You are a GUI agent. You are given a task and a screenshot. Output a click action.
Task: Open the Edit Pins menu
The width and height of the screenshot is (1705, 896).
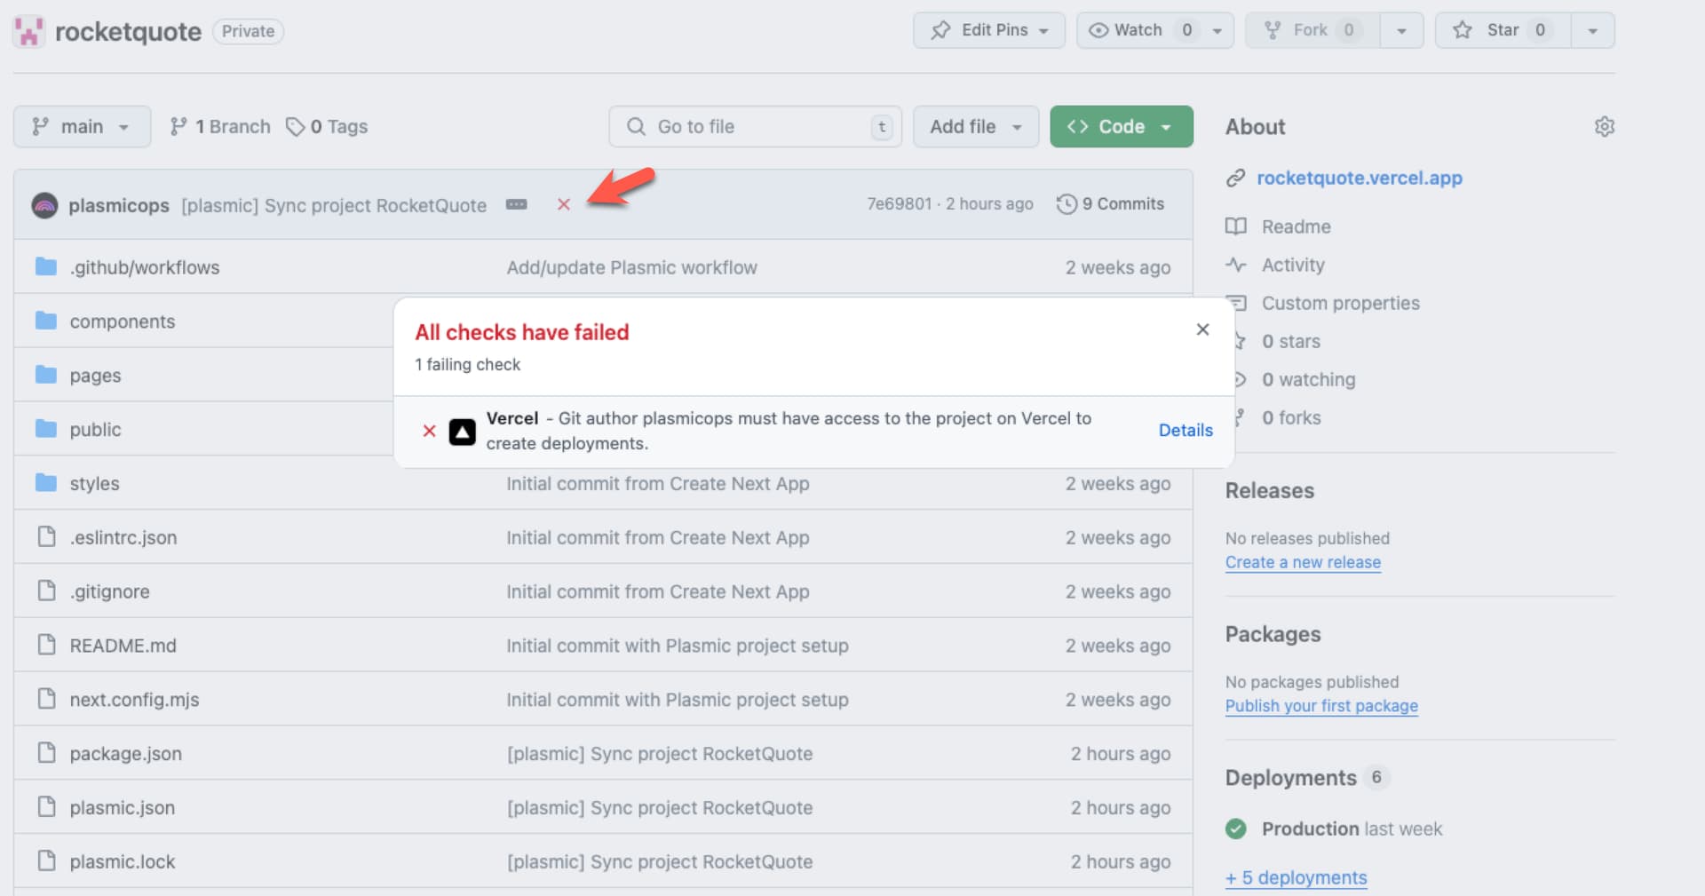(988, 30)
